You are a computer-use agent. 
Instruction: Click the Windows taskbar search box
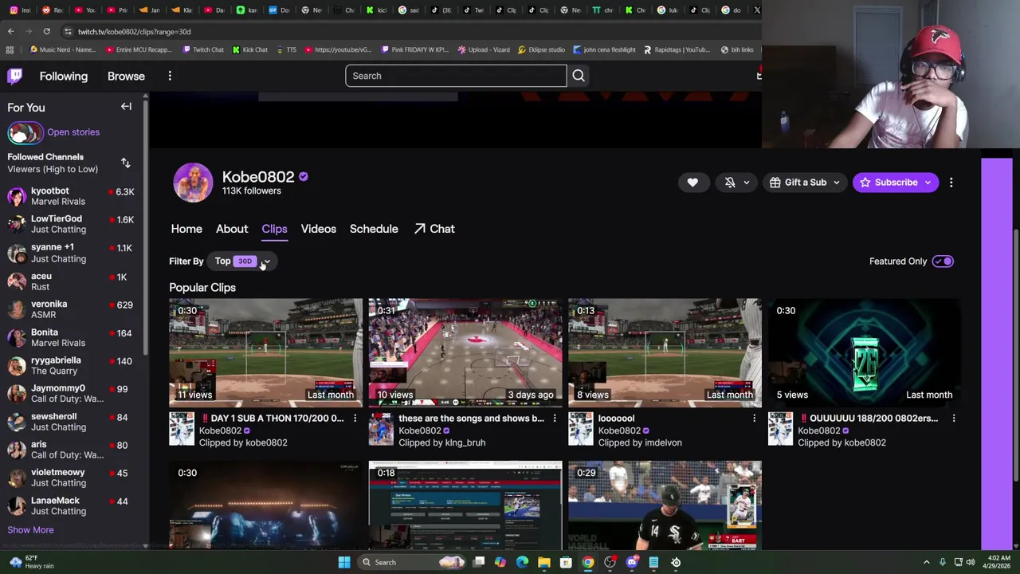coord(412,562)
